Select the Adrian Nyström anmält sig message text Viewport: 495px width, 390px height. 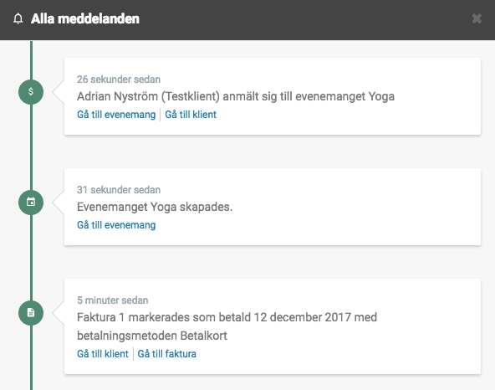[x=236, y=96]
